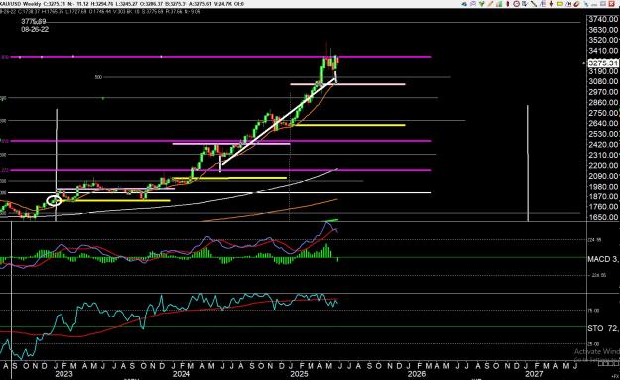The image size is (620, 380).
Task: Click the 2640.00 price axis label
Action: point(603,123)
